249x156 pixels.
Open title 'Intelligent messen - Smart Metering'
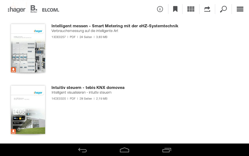click(x=115, y=26)
